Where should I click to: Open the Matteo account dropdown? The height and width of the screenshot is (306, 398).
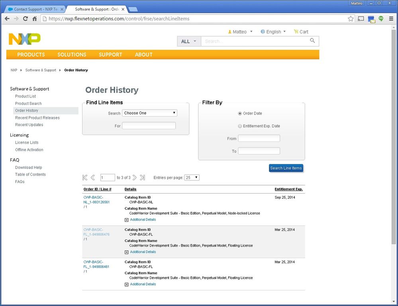pyautogui.click(x=240, y=32)
